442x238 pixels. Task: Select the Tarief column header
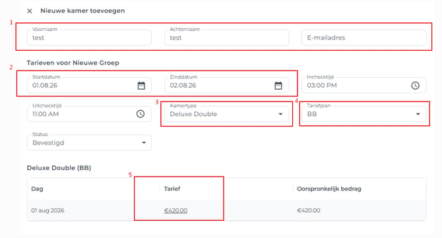[x=172, y=189]
